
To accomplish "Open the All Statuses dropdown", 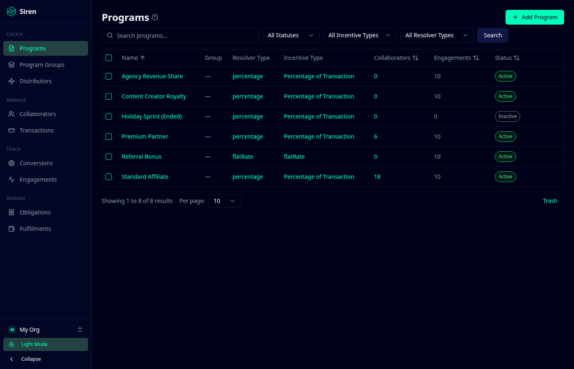I will 291,35.
